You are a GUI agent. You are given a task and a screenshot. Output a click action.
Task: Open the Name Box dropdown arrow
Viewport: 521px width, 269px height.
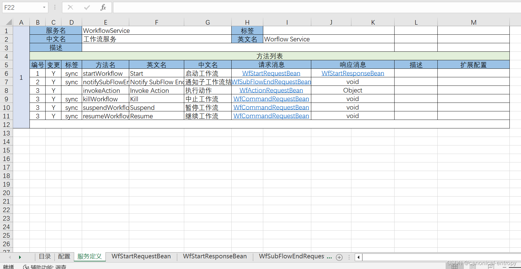coord(44,7)
